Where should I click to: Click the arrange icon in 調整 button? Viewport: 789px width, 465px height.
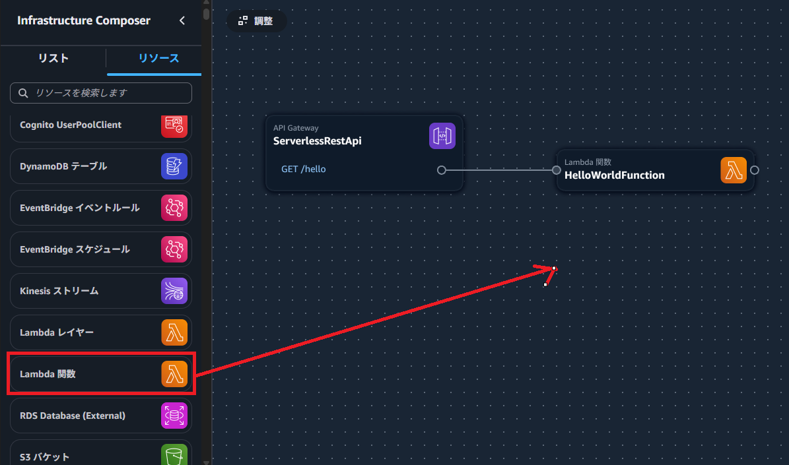(243, 20)
